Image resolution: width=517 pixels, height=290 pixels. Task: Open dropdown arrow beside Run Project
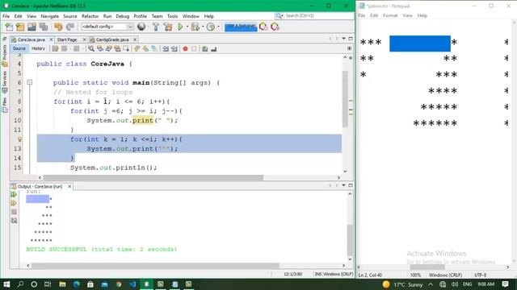click(187, 27)
